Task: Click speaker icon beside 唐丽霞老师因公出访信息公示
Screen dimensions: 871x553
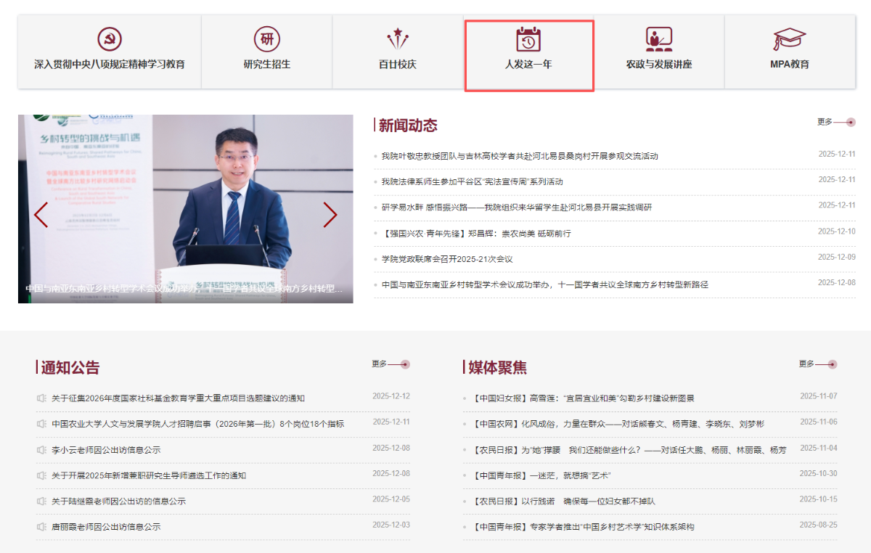Action: coord(41,527)
